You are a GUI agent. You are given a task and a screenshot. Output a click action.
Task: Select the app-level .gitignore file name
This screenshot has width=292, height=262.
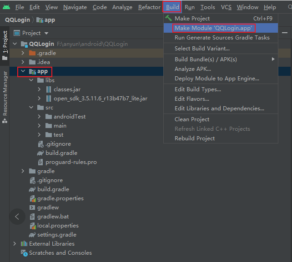pyautogui.click(x=58, y=144)
